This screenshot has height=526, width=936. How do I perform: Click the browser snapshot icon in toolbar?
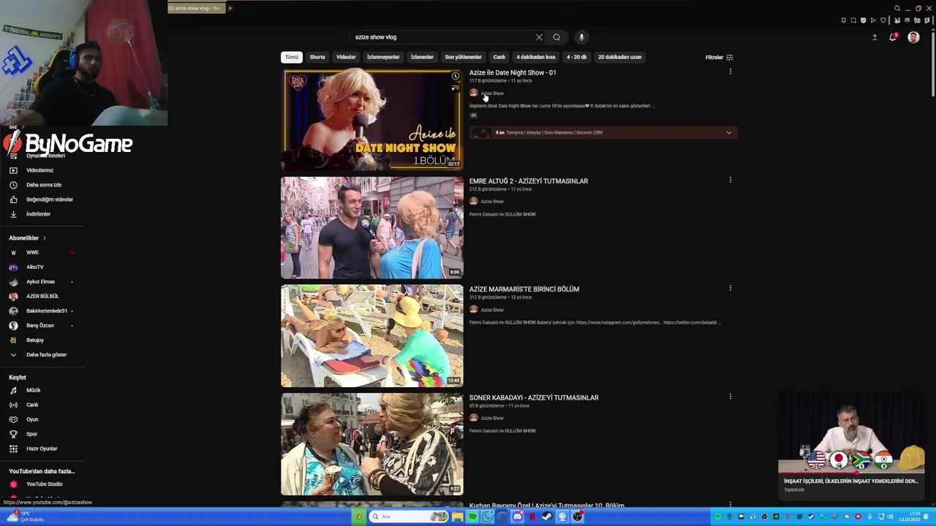(x=853, y=20)
